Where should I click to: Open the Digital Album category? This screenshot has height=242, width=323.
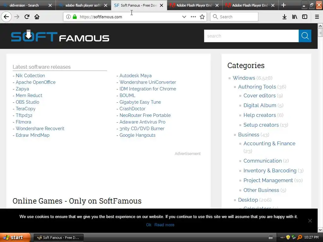pyautogui.click(x=260, y=105)
